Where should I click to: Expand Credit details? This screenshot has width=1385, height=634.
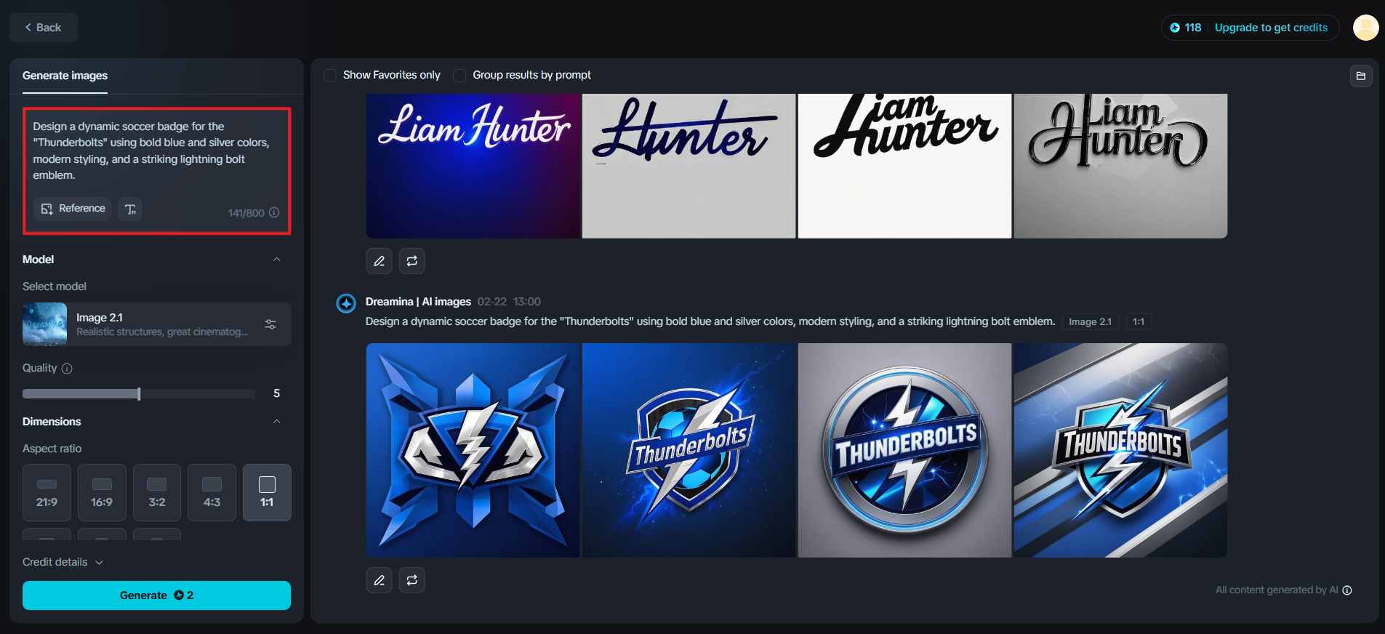(x=63, y=562)
